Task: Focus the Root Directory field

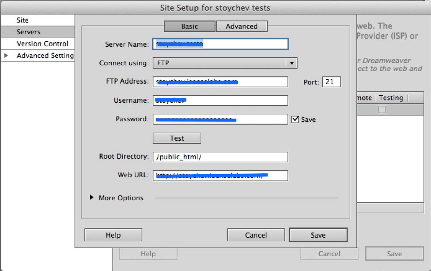Action: [220, 157]
